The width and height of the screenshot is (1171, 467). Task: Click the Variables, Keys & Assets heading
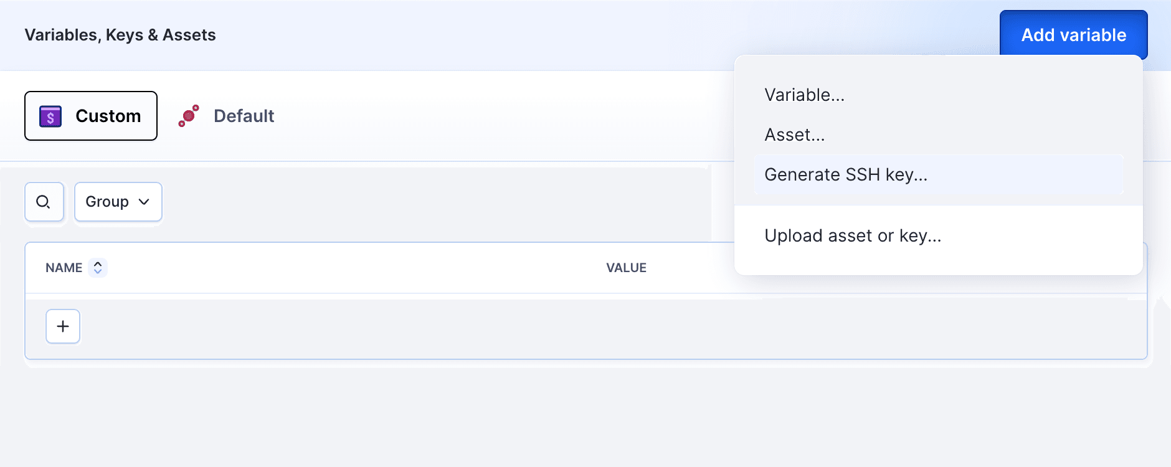pyautogui.click(x=120, y=35)
